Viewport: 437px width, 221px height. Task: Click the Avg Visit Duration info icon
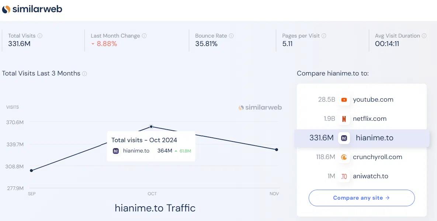(x=424, y=36)
